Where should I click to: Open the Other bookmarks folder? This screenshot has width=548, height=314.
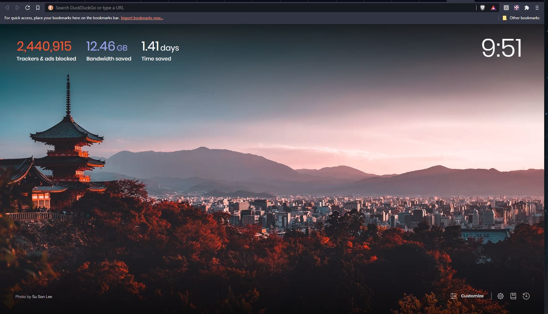(521, 18)
